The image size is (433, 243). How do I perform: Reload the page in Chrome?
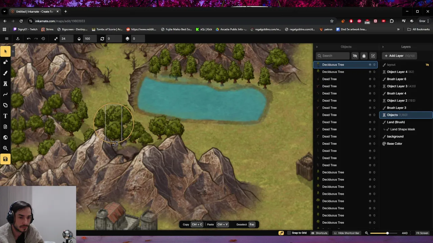(x=21, y=21)
